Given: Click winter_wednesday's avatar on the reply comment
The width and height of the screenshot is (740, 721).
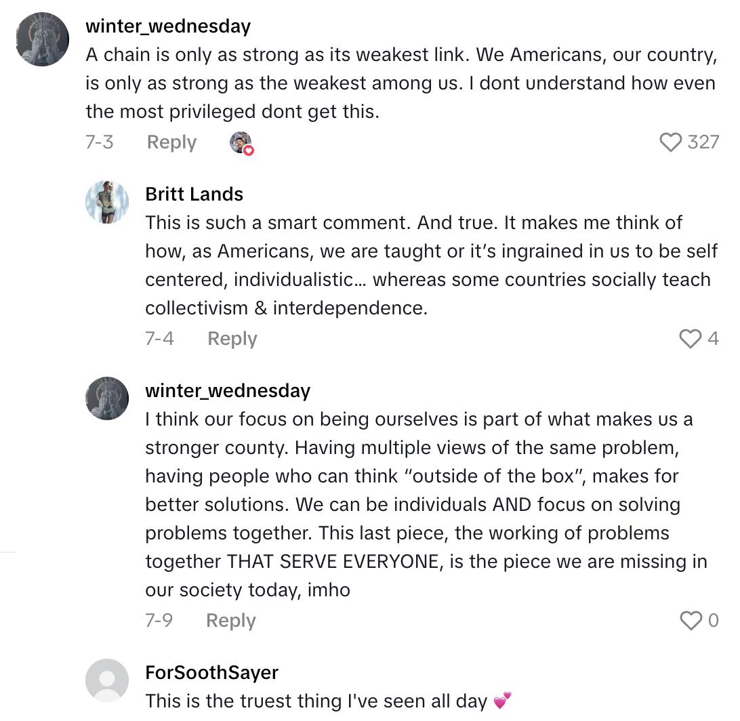Looking at the screenshot, I should click(x=107, y=398).
